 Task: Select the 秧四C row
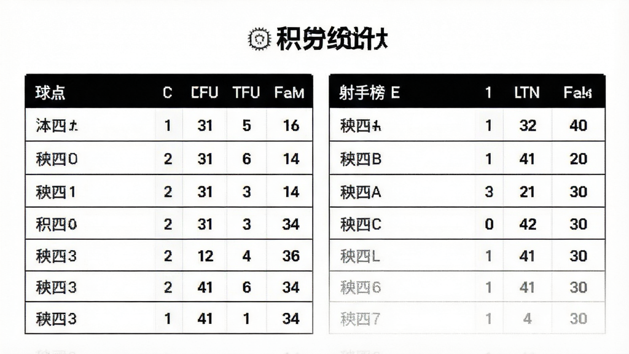click(x=467, y=224)
